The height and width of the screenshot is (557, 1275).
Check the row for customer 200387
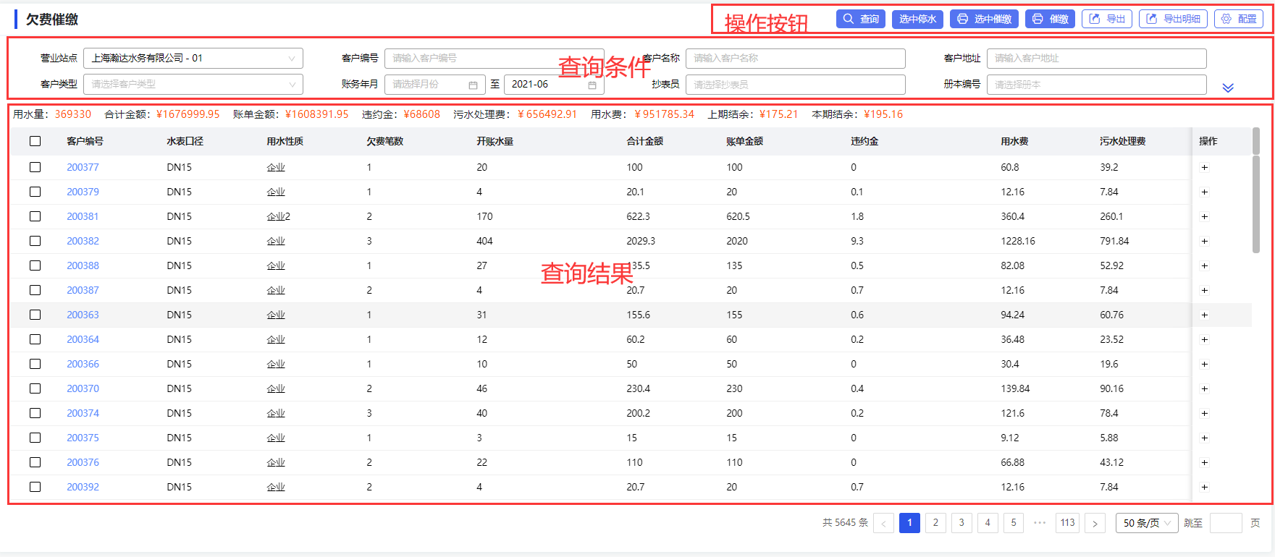(35, 290)
